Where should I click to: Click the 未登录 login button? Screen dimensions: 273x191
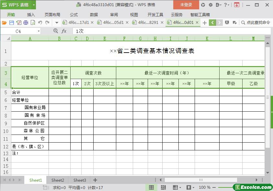pyautogui.click(x=186, y=5)
